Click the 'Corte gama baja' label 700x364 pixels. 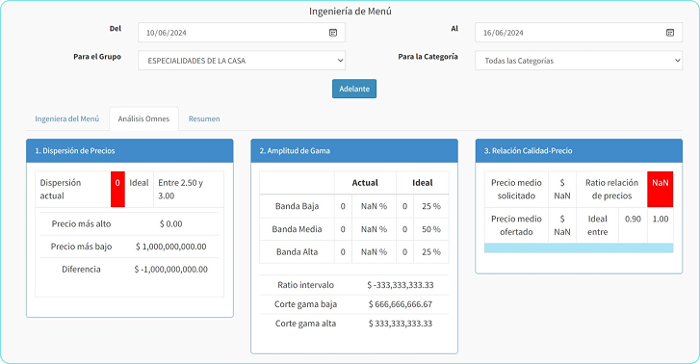coord(306,304)
